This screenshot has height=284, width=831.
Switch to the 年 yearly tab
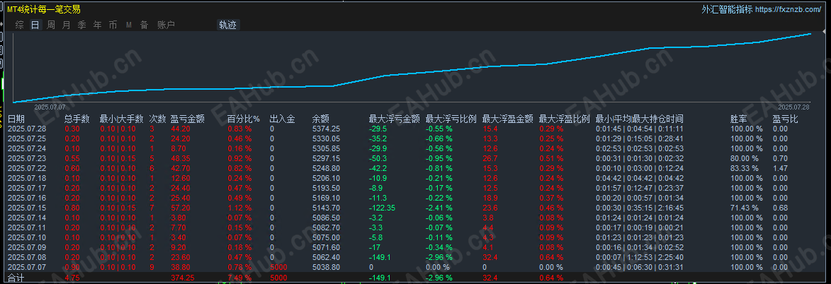pos(98,25)
